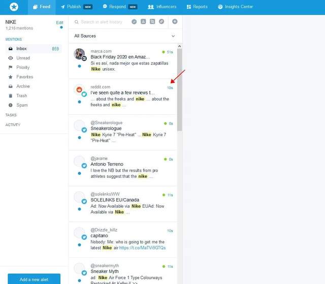Expand the ACTIVITY section
The height and width of the screenshot is (284, 325).
pos(13,125)
